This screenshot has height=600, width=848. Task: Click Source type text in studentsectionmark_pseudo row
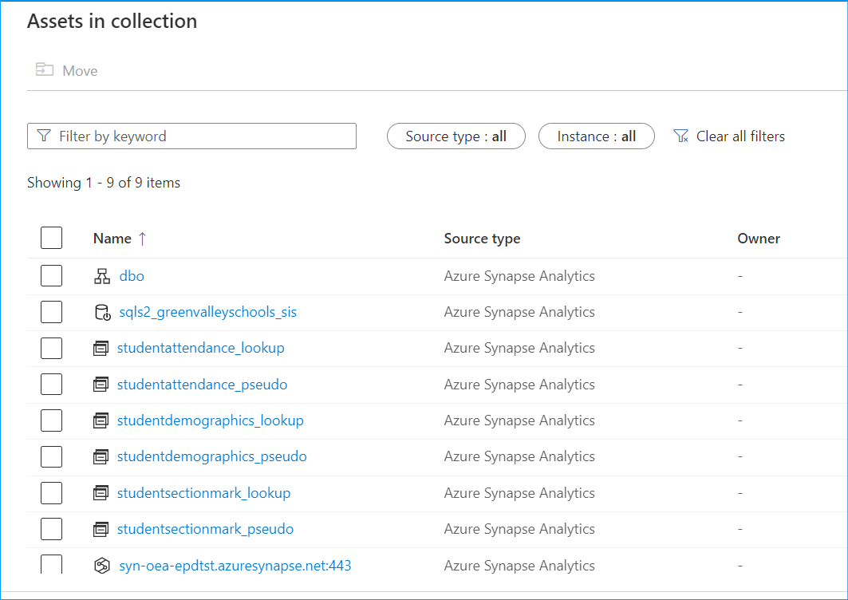coord(519,529)
